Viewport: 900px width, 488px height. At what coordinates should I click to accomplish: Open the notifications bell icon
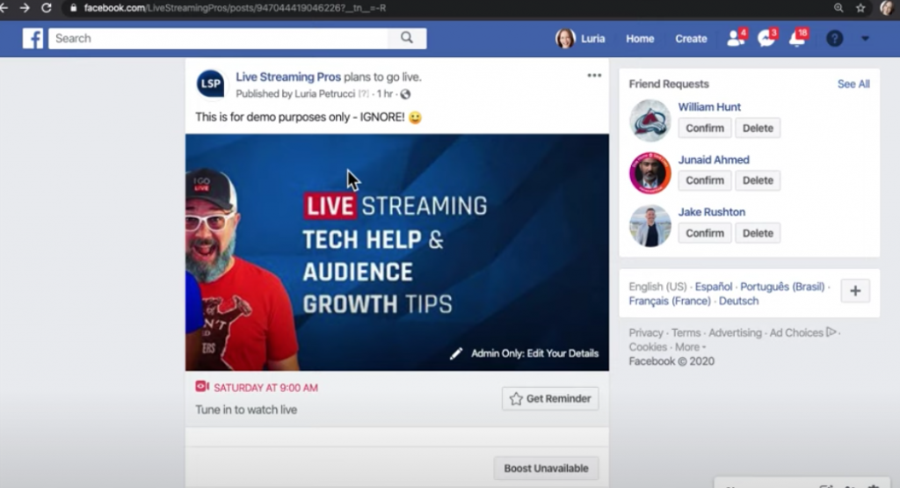[x=797, y=38]
